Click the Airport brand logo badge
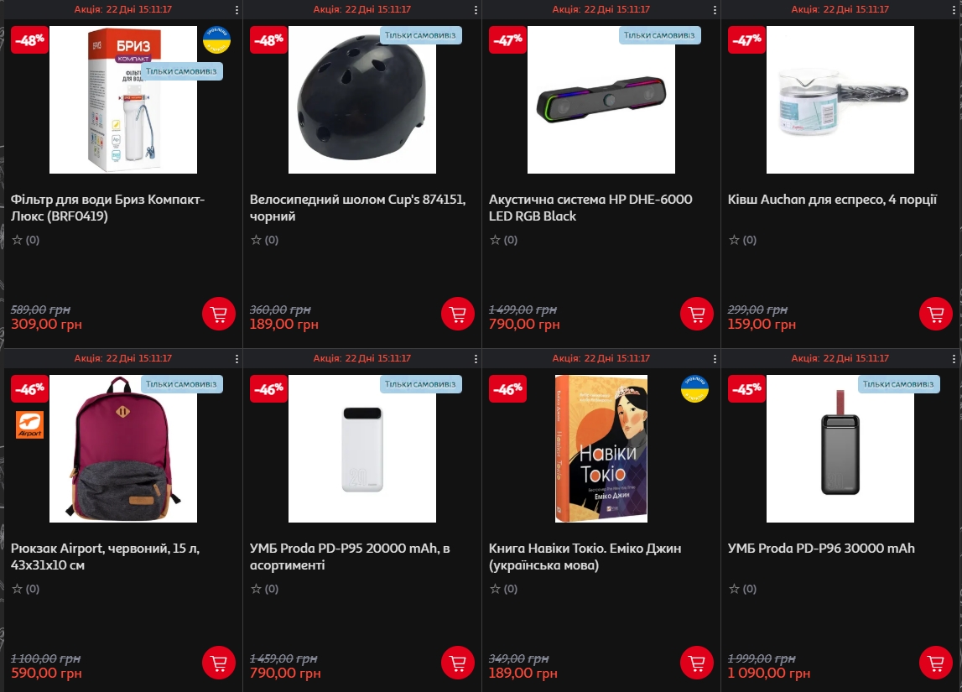 [x=29, y=425]
